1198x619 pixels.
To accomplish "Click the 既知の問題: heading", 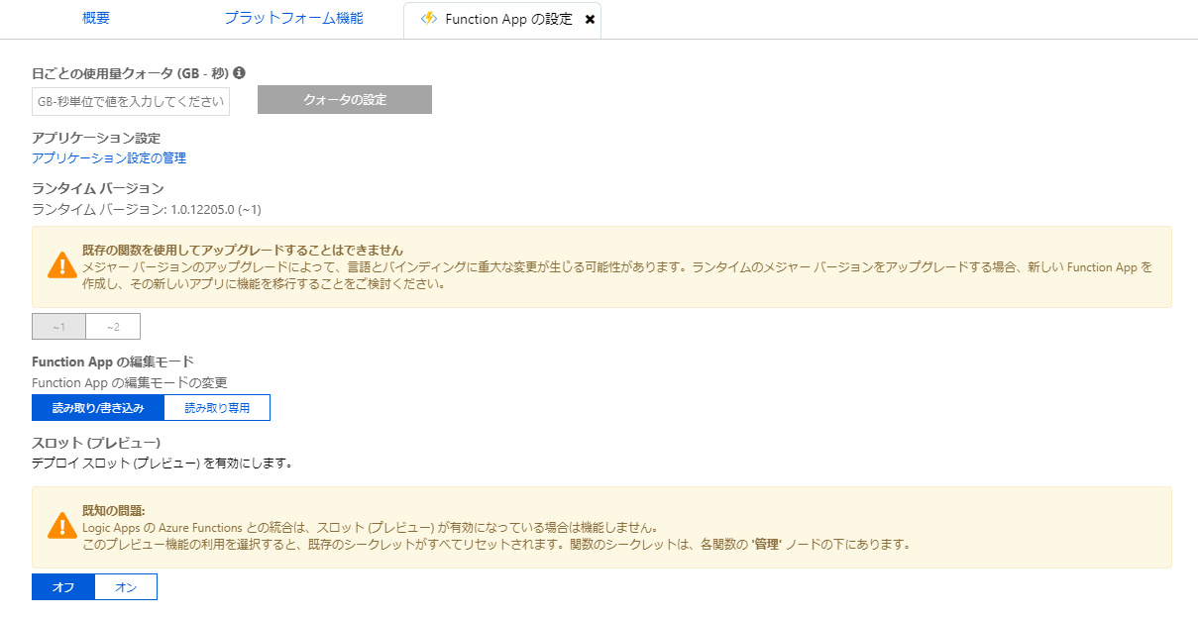I will 114,510.
